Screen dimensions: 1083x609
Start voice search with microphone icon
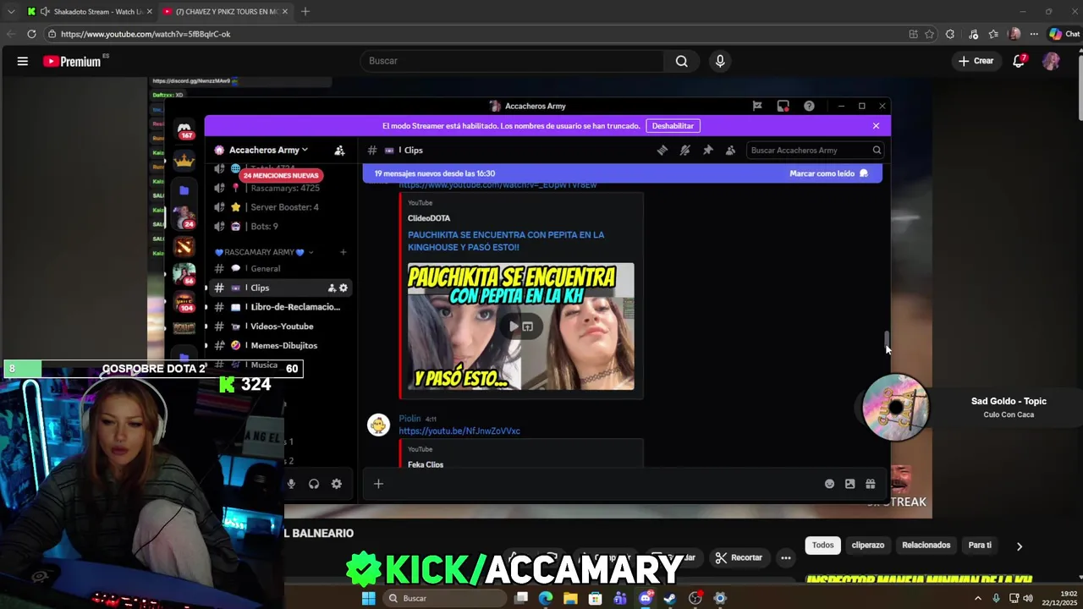720,61
